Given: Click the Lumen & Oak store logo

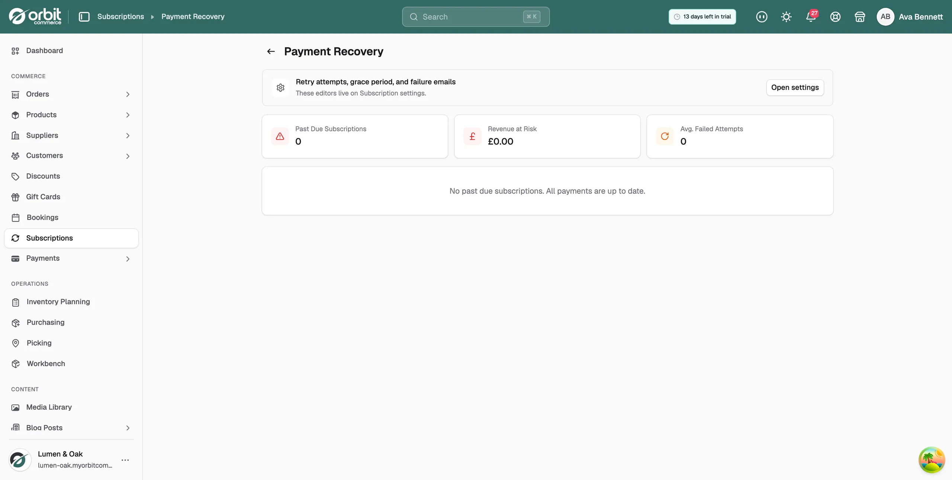Looking at the screenshot, I should tap(20, 460).
